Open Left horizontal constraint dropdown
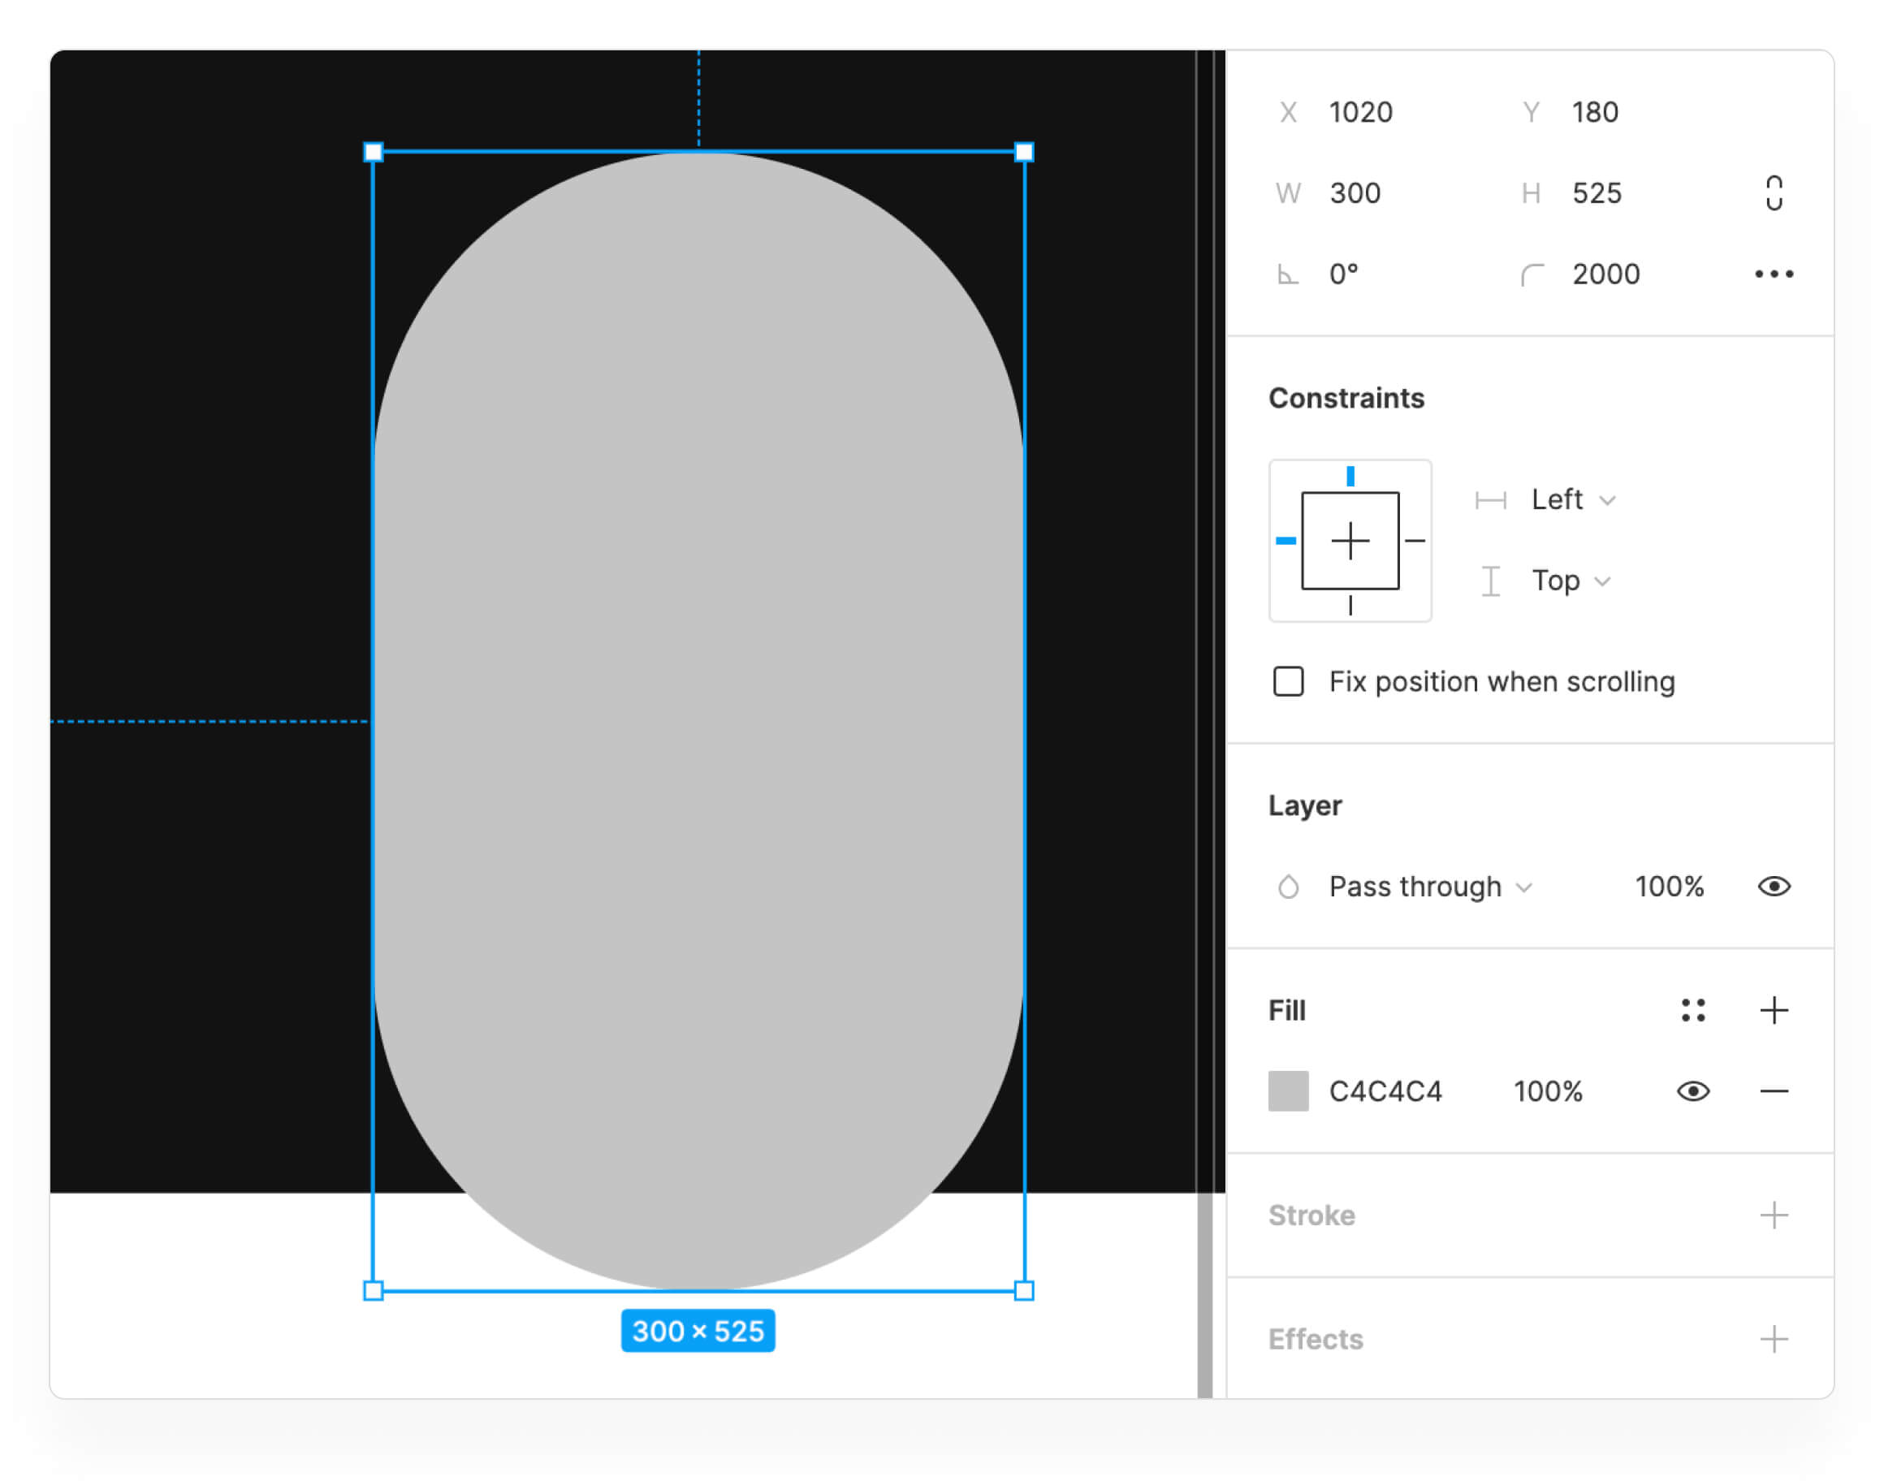The width and height of the screenshot is (1884, 1481). (1572, 499)
